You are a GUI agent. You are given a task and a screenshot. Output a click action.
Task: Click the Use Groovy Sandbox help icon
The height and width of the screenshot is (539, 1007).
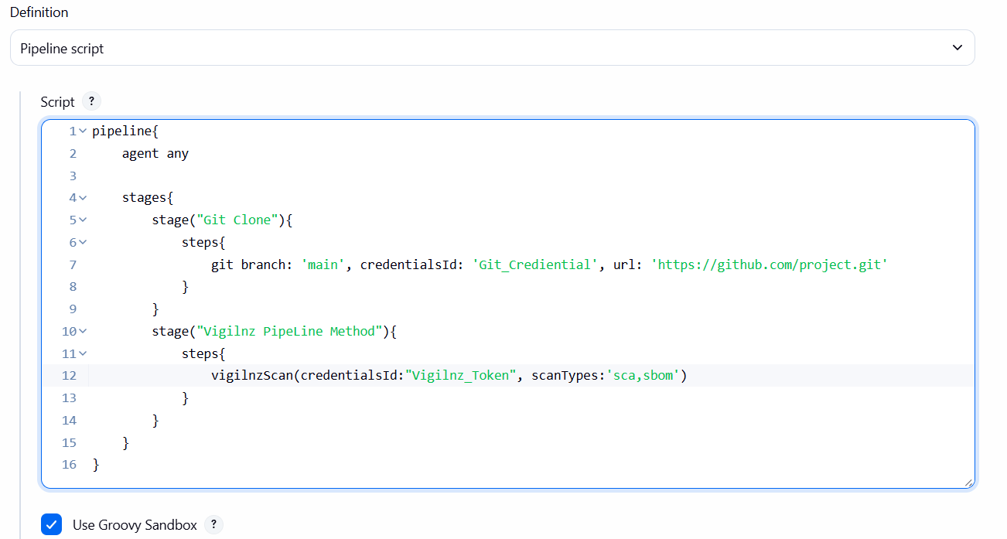213,524
